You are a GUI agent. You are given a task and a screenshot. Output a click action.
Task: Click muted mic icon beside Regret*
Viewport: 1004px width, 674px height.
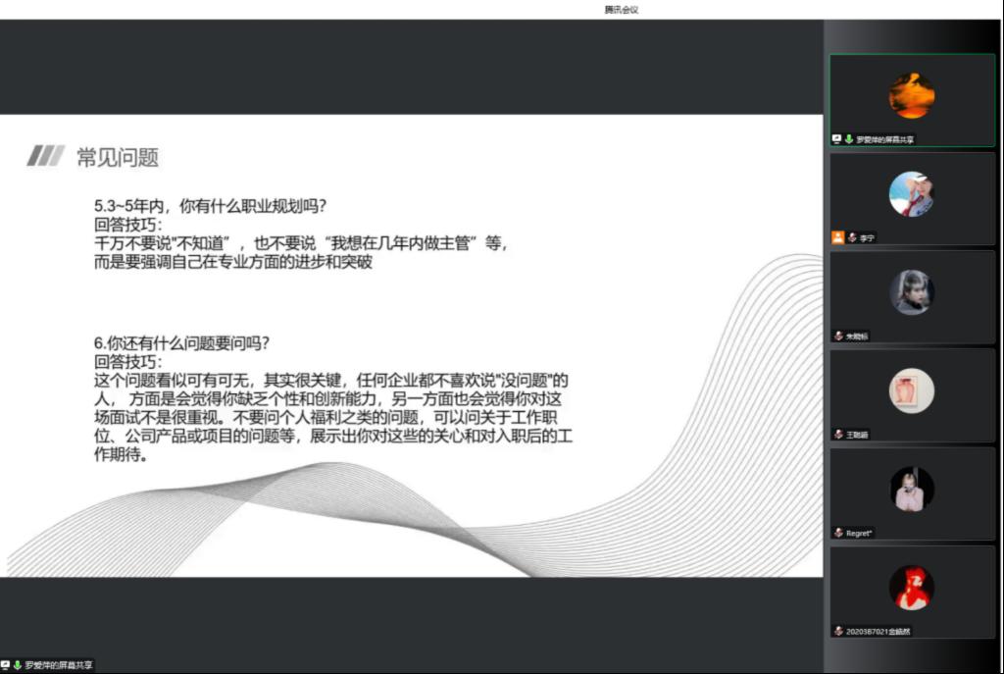click(x=838, y=533)
